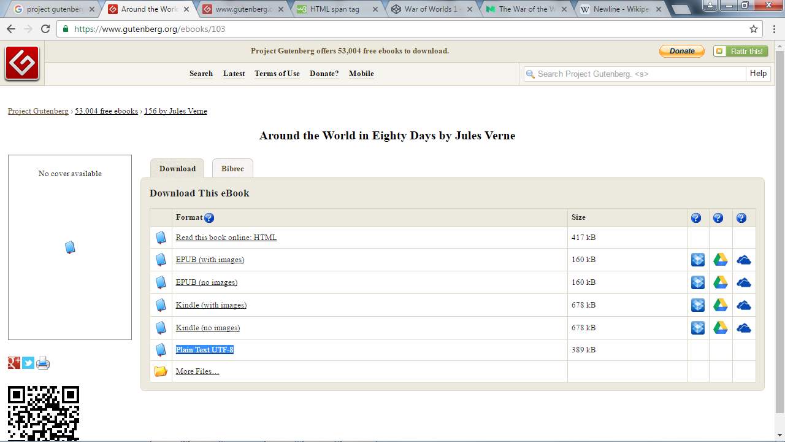The height and width of the screenshot is (442, 785).
Task: Switch to 'Newline - Wikipedia' browser tab
Action: click(619, 9)
